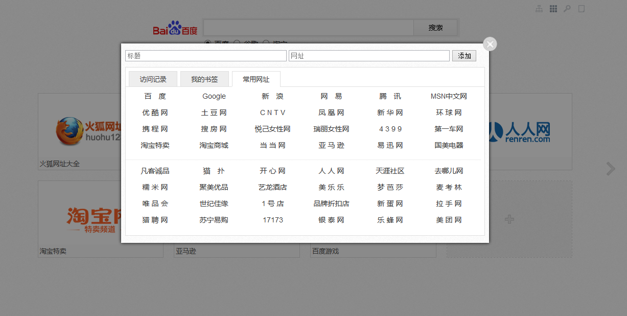The image size is (627, 316).
Task: Pick the 天涯社区 link
Action: [x=390, y=171]
